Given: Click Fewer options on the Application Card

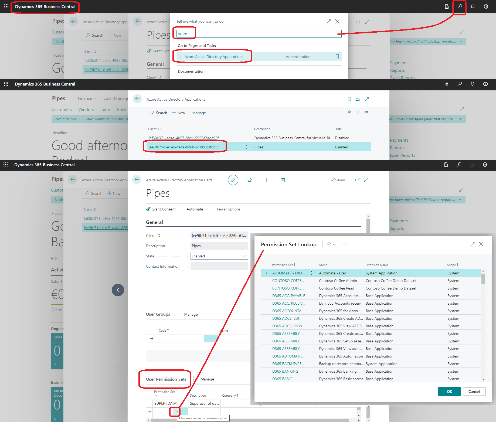Looking at the screenshot, I should (x=228, y=209).
